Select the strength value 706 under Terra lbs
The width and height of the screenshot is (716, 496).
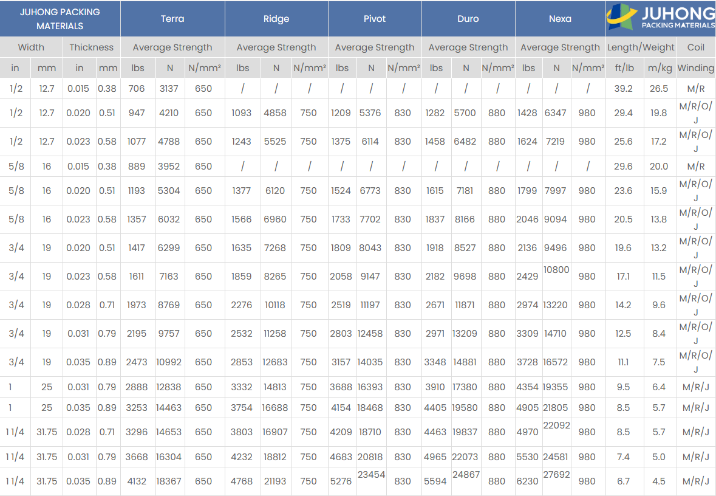pos(137,89)
